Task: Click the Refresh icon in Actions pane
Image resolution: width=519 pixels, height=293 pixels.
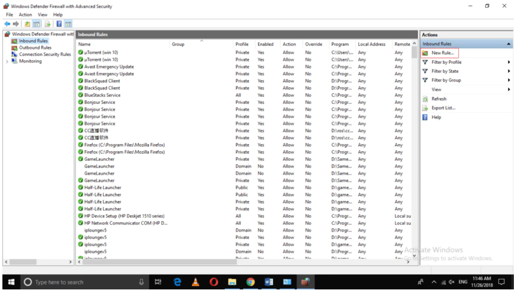Action: tap(425, 99)
